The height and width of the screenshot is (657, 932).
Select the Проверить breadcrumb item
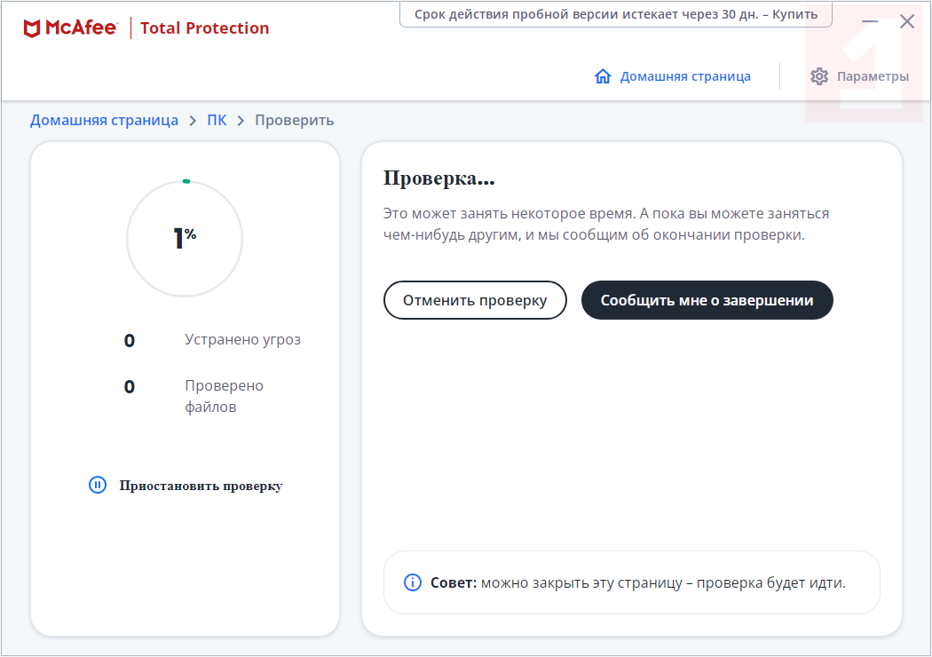point(295,121)
